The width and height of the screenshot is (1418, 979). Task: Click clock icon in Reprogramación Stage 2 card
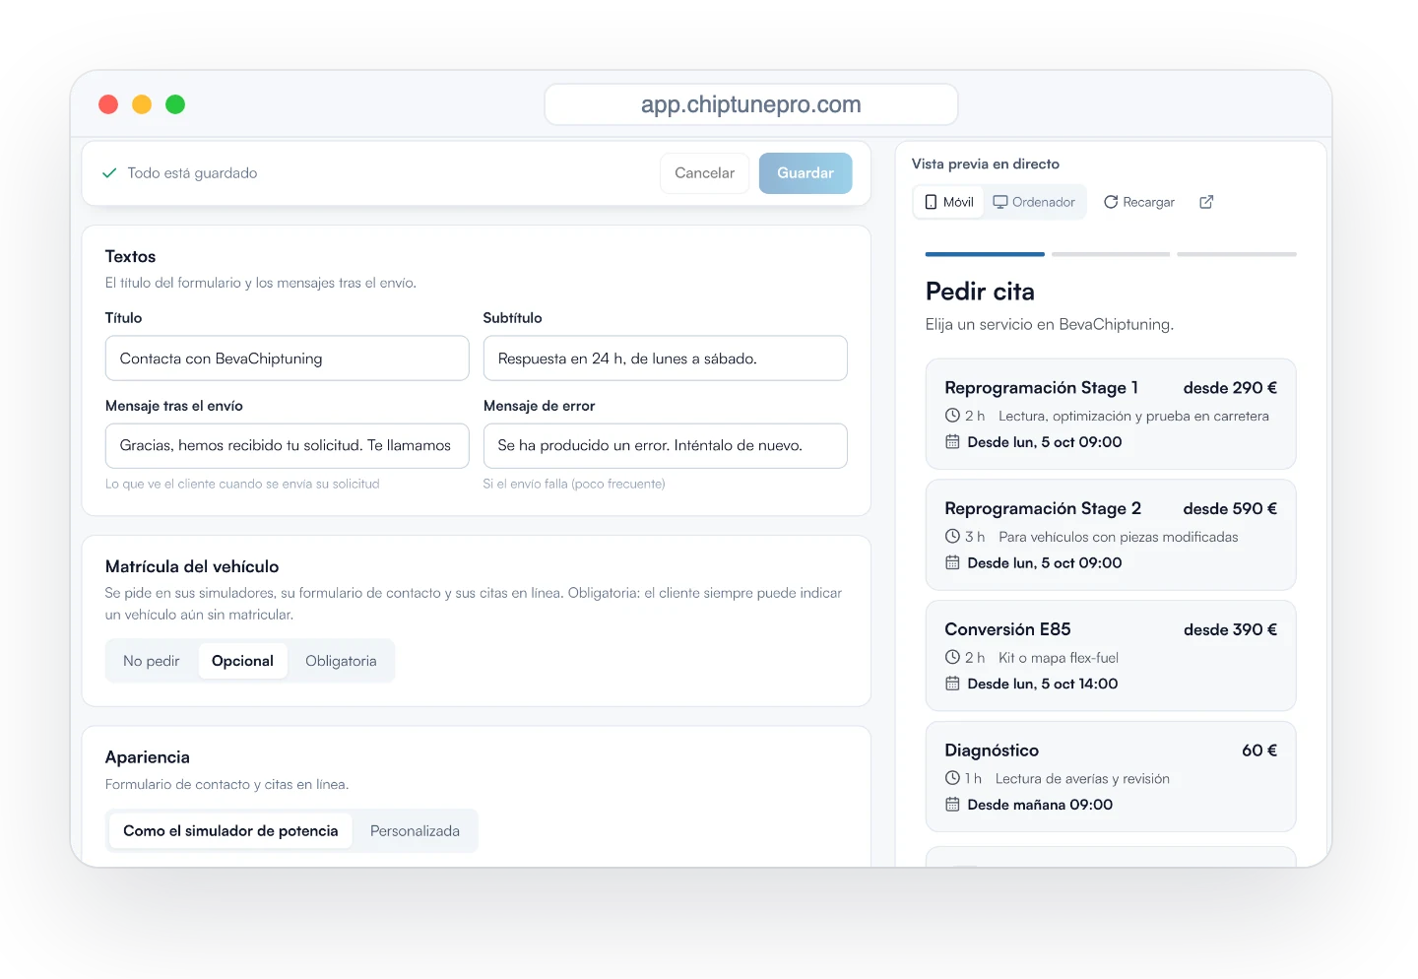(952, 537)
